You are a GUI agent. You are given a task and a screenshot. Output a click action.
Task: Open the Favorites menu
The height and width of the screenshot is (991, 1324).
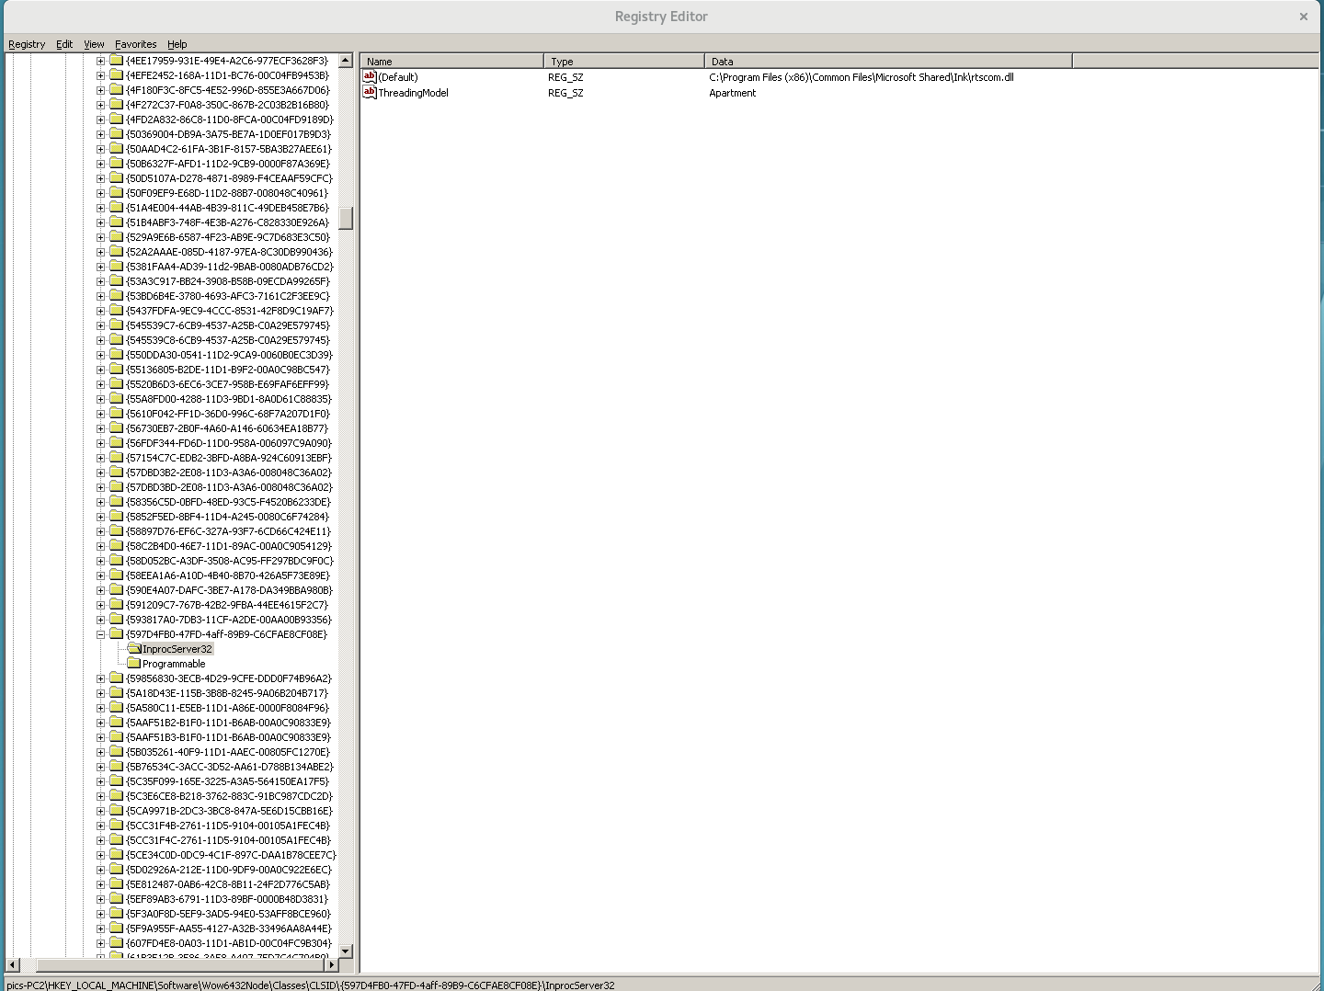[136, 44]
